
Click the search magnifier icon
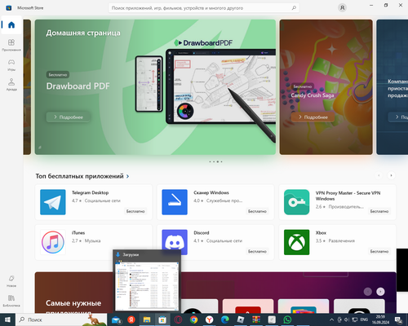click(x=294, y=8)
